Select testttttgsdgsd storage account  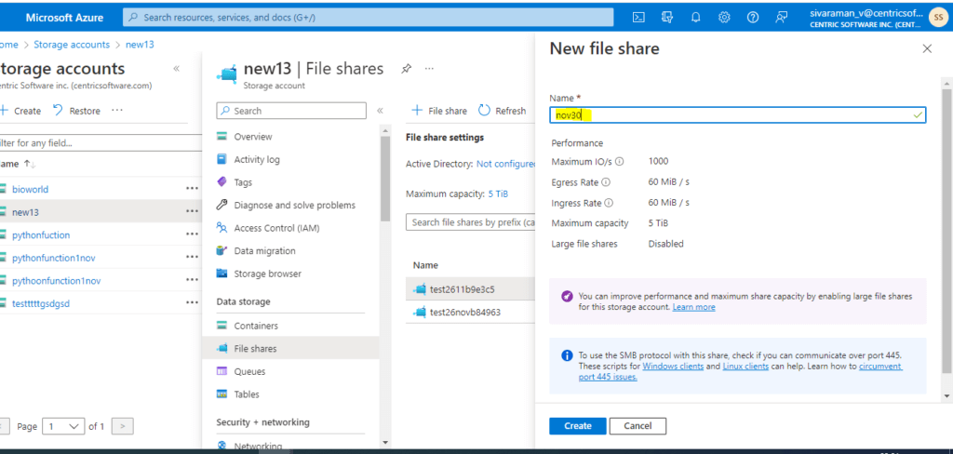pyautogui.click(x=41, y=302)
